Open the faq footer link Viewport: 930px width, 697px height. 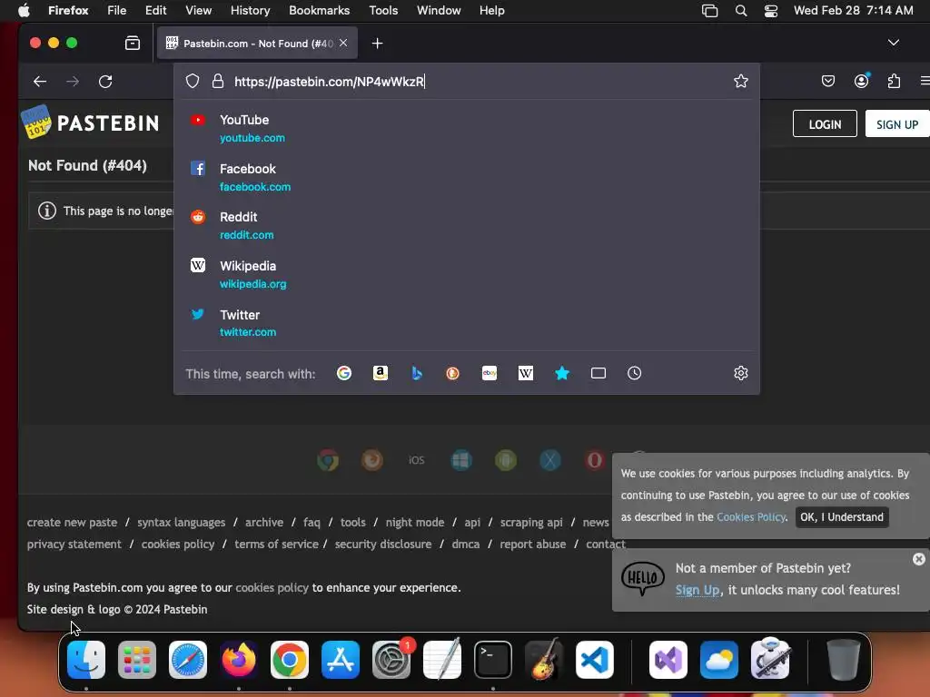(x=312, y=522)
